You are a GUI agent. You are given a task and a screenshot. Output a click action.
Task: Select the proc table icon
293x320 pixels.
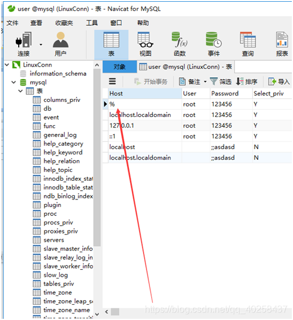click(37, 214)
